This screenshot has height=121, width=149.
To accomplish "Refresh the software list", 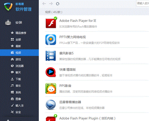I will (x=58, y=4).
